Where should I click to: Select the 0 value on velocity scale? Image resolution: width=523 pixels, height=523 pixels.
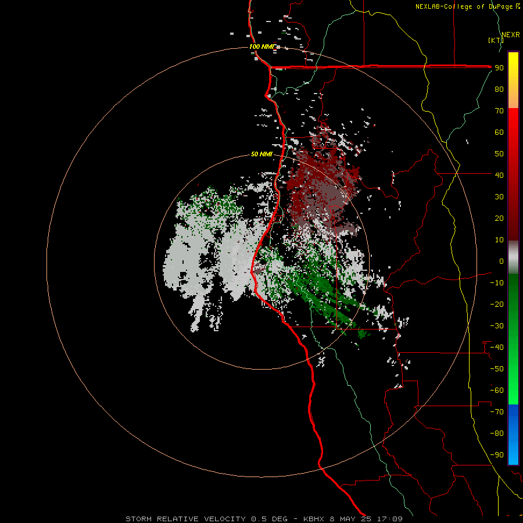[x=501, y=261]
